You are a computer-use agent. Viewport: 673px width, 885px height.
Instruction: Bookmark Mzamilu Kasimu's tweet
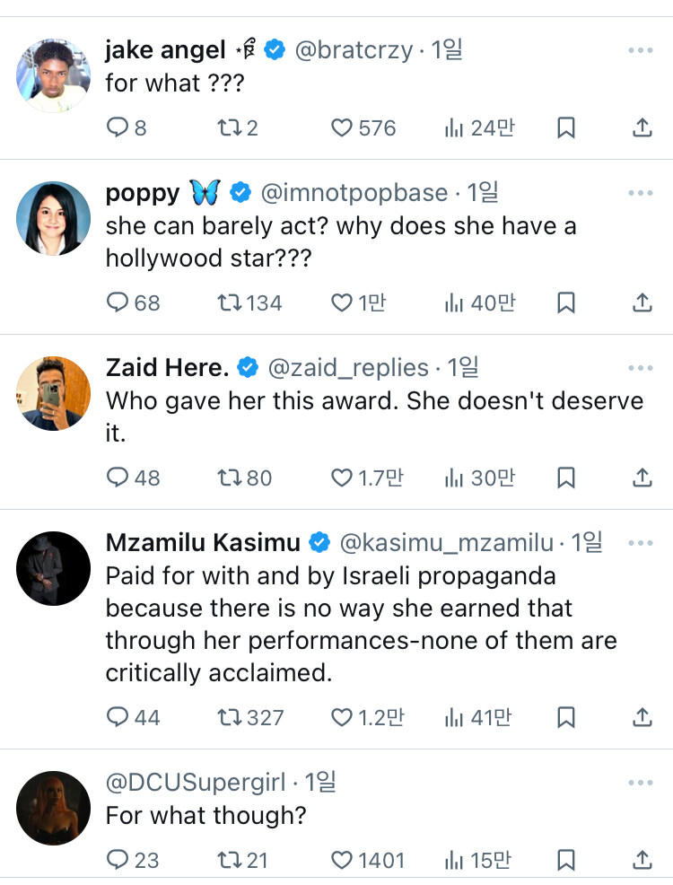(x=565, y=717)
